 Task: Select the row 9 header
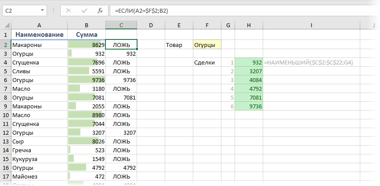click(x=5, y=106)
